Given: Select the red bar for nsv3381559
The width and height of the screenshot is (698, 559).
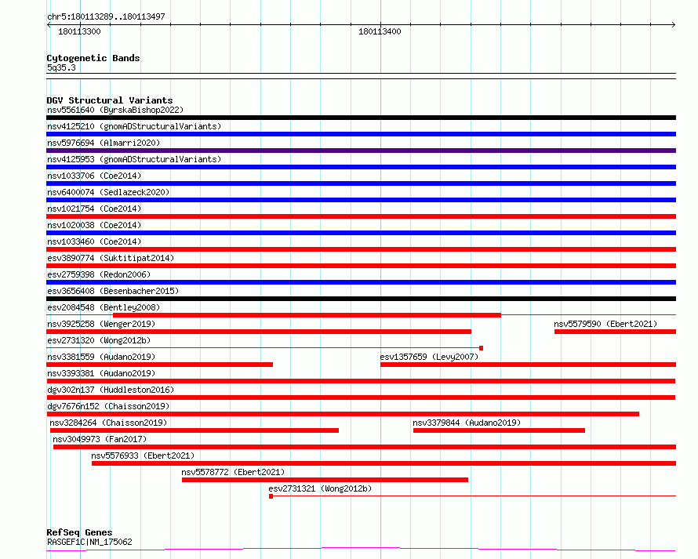Looking at the screenshot, I should [x=159, y=365].
